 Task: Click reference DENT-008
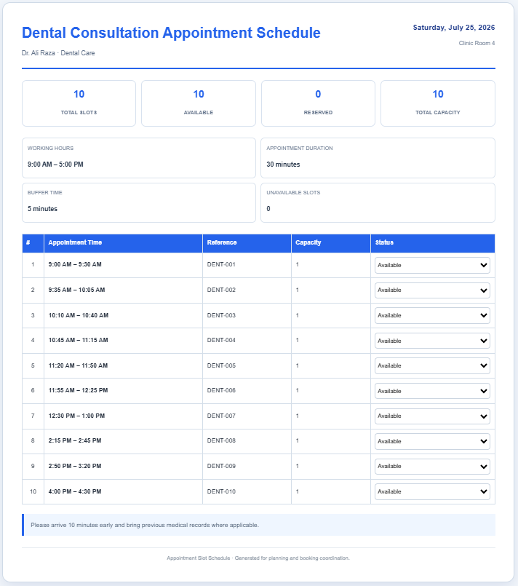coord(221,441)
